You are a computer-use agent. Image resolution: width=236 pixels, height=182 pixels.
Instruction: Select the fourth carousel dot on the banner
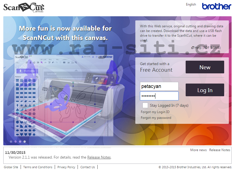click(x=24, y=141)
